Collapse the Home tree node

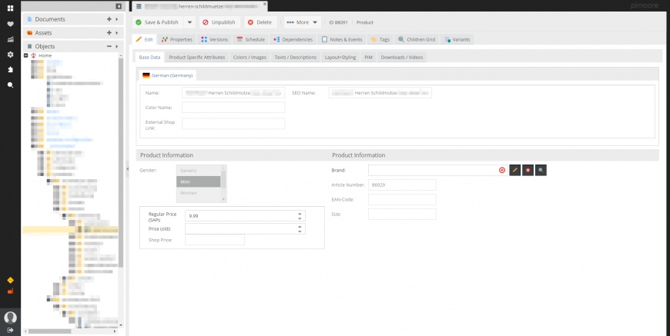(26, 55)
